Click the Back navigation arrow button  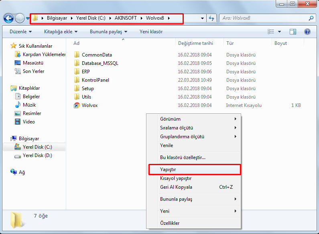(x=8, y=18)
